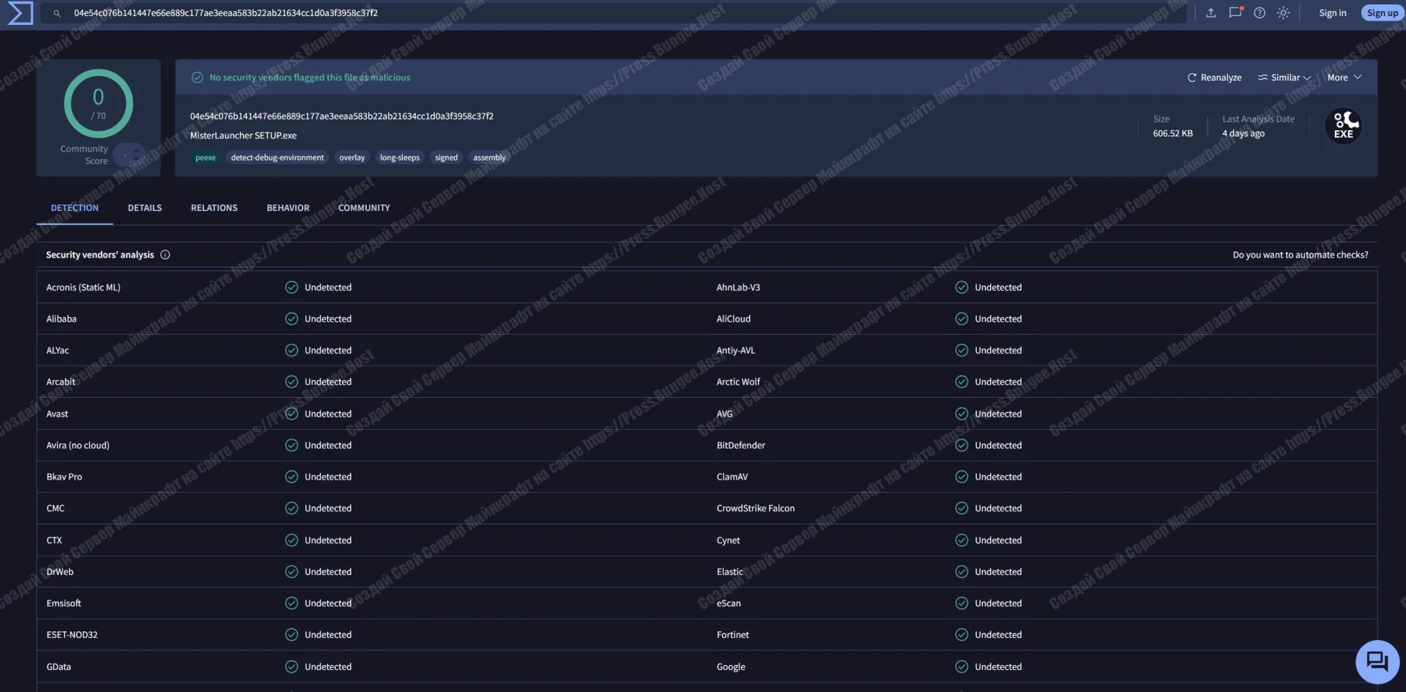This screenshot has height=692, width=1406.
Task: Click the Acronis (Static ML) undetected check icon
Action: pos(291,287)
